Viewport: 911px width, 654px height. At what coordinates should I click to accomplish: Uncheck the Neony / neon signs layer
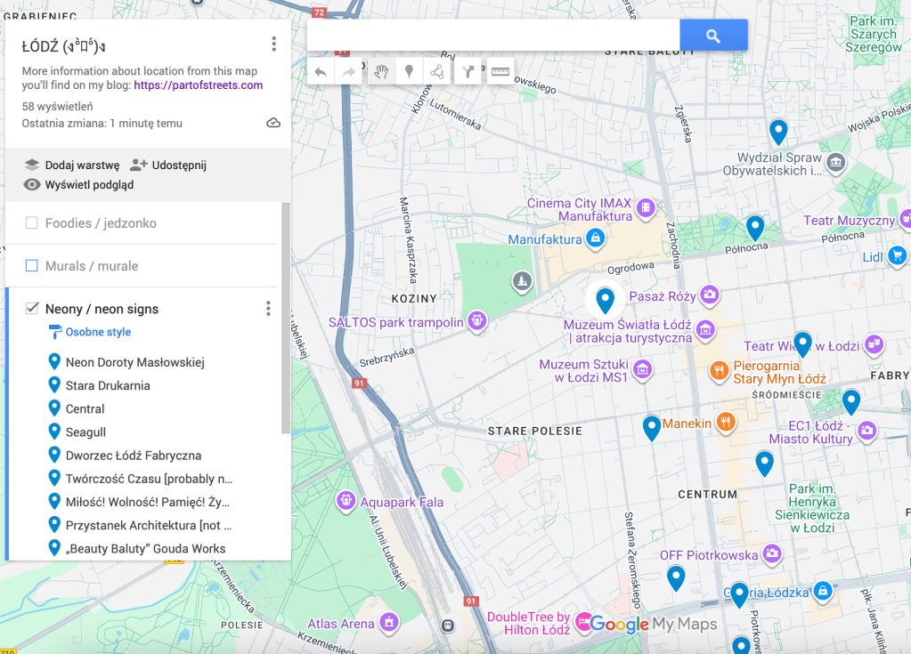32,309
